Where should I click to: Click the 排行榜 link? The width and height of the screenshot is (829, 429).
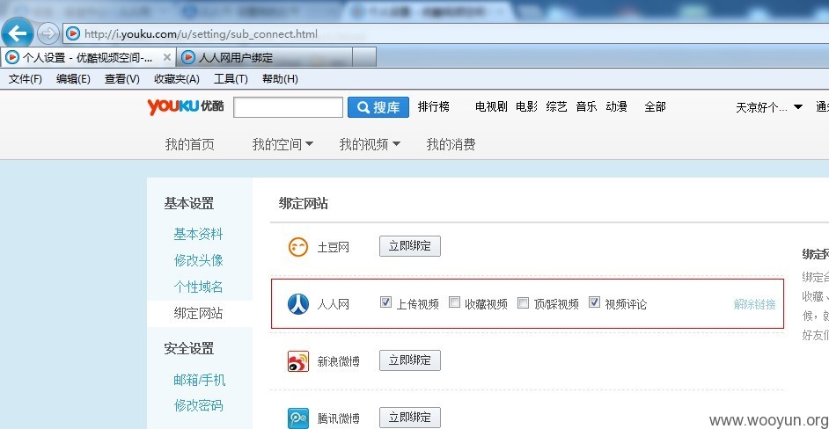tap(434, 106)
